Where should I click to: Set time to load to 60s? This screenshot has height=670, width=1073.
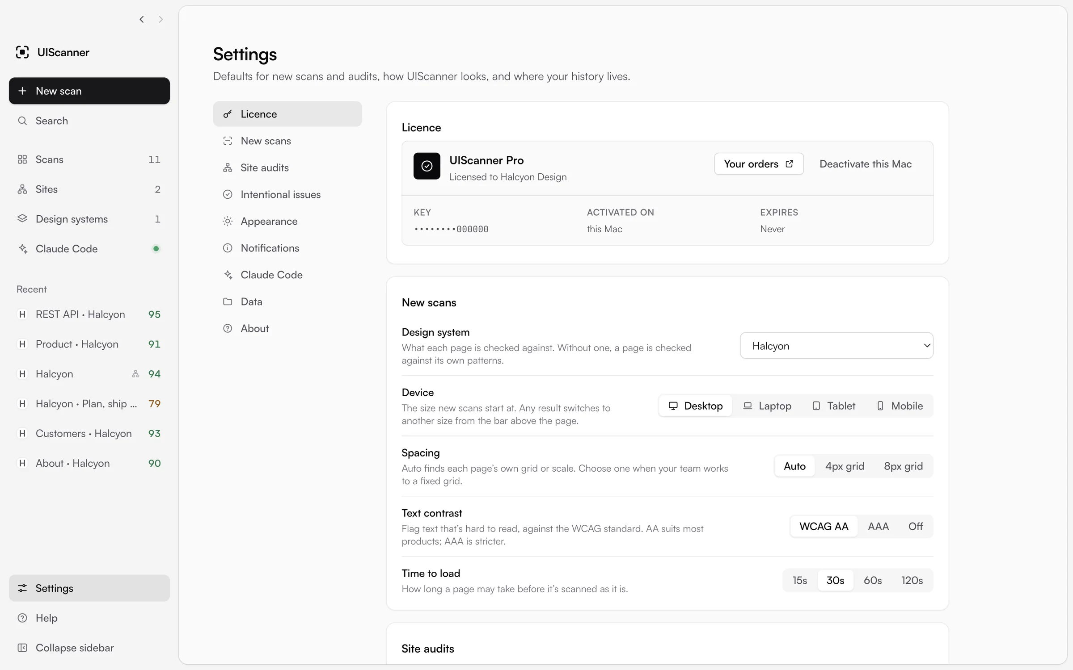[873, 580]
